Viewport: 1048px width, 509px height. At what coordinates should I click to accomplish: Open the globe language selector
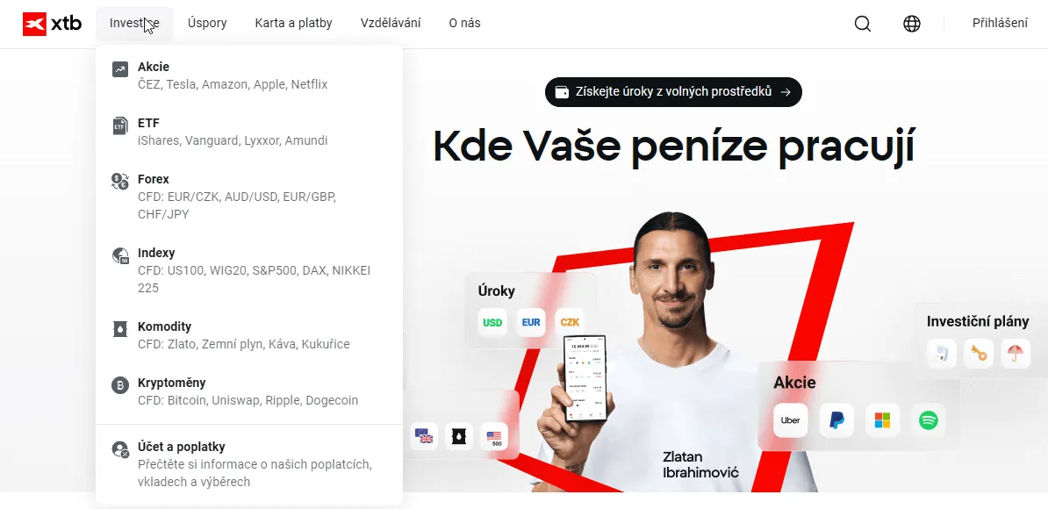click(x=912, y=24)
